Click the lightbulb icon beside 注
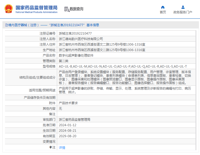200x155 pixels. [51, 147]
